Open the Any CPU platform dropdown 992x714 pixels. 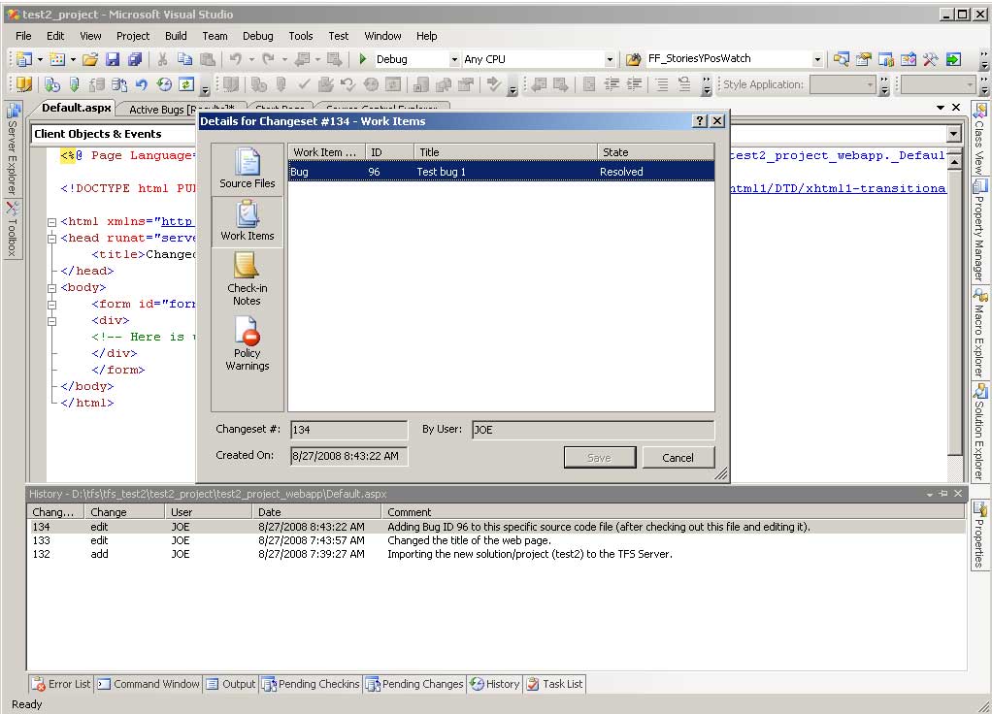610,59
